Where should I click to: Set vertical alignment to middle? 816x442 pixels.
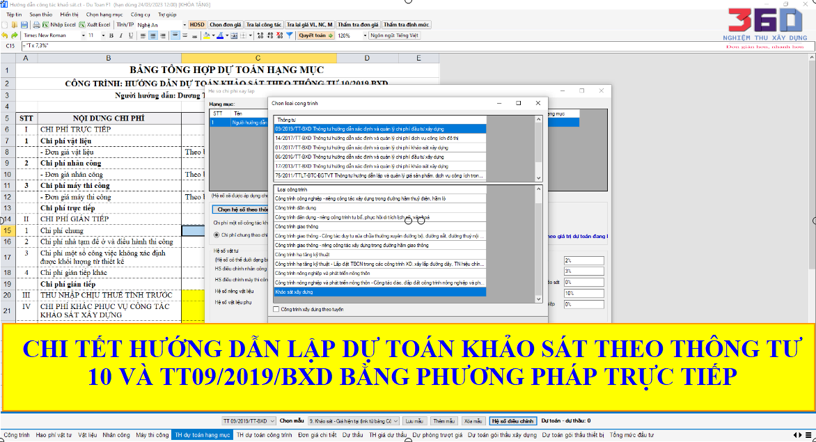185,35
